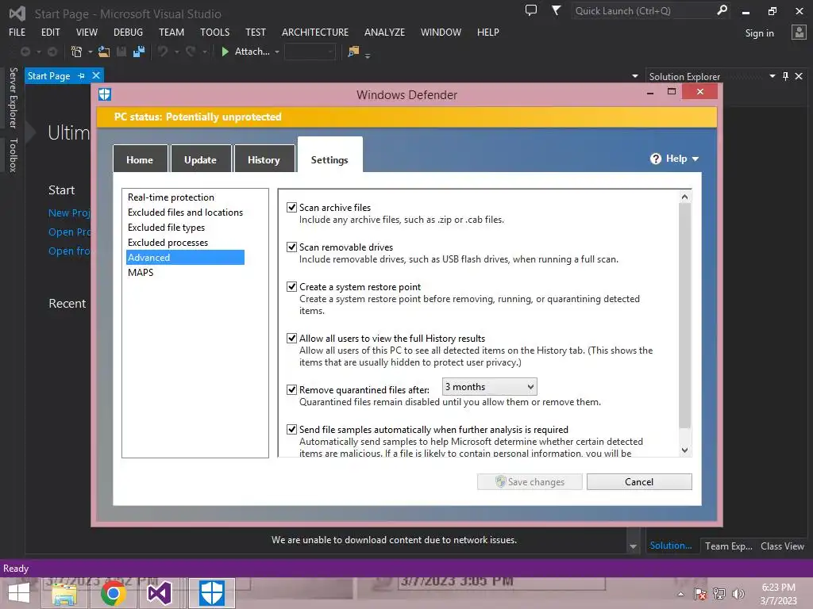
Task: Uncheck Remove quarantined files after
Action: (292, 390)
